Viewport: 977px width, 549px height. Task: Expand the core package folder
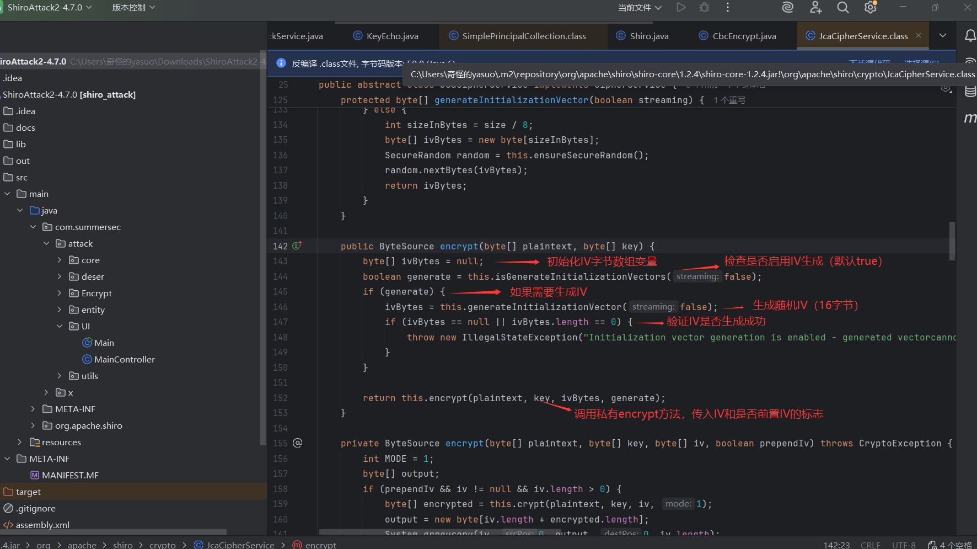click(60, 260)
